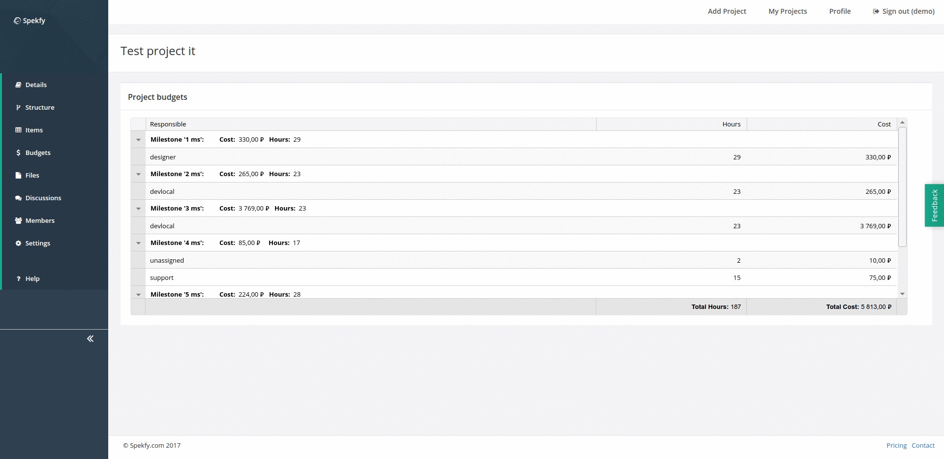This screenshot has height=459, width=944.
Task: Click the Spekfy logo icon
Action: point(17,21)
